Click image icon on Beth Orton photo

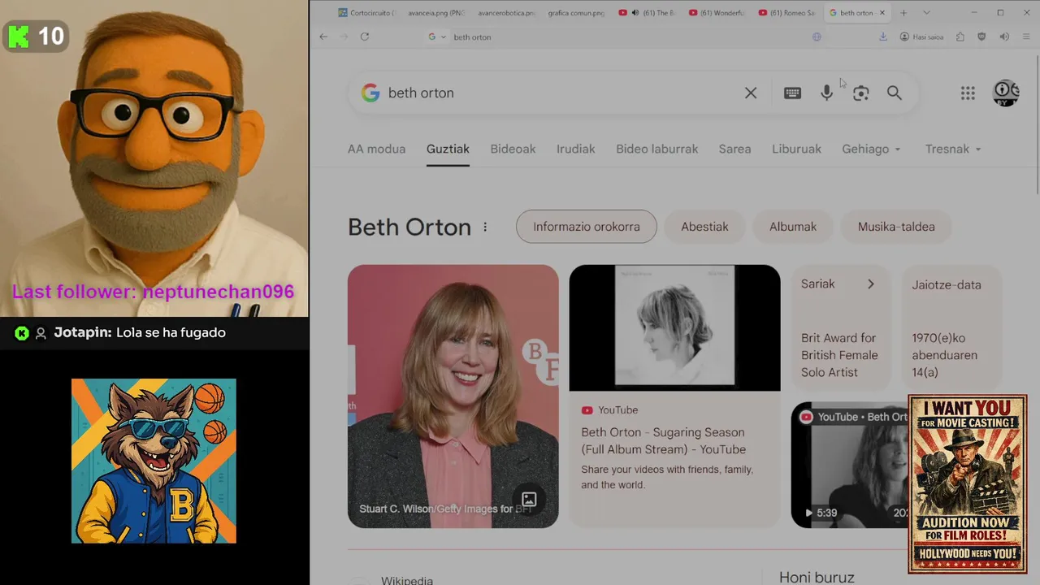[x=529, y=500]
